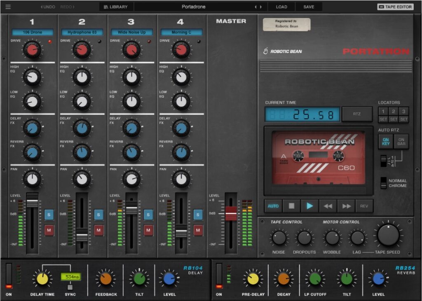Open the Morning C sample selector
The height and width of the screenshot is (301, 422).
tap(181, 32)
